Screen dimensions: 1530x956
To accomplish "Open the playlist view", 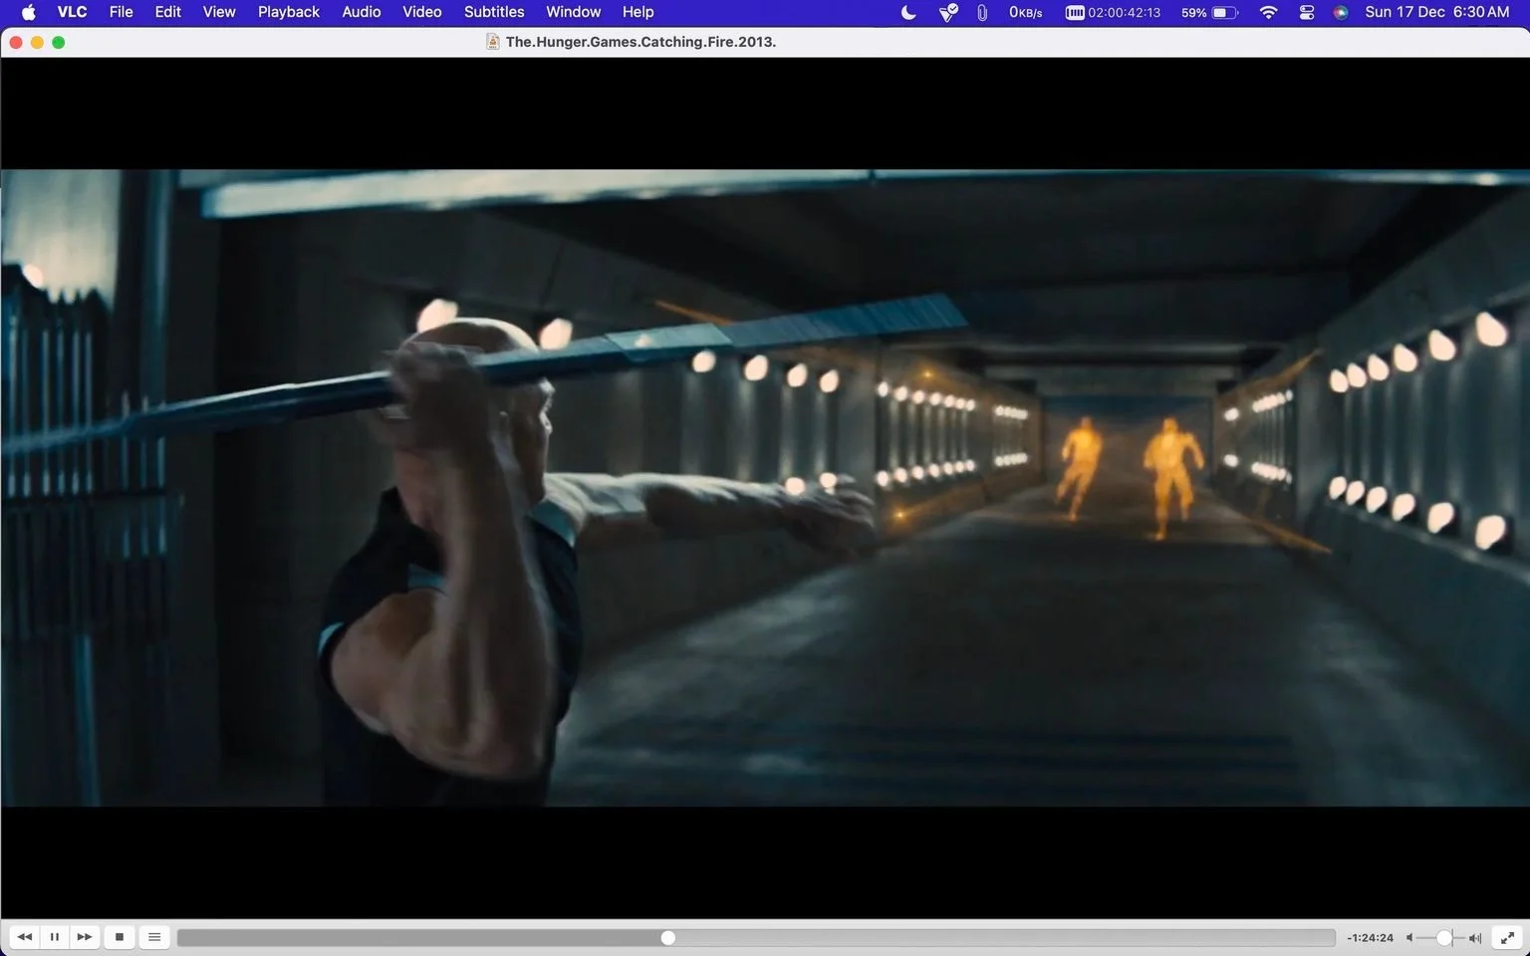I will pyautogui.click(x=154, y=937).
